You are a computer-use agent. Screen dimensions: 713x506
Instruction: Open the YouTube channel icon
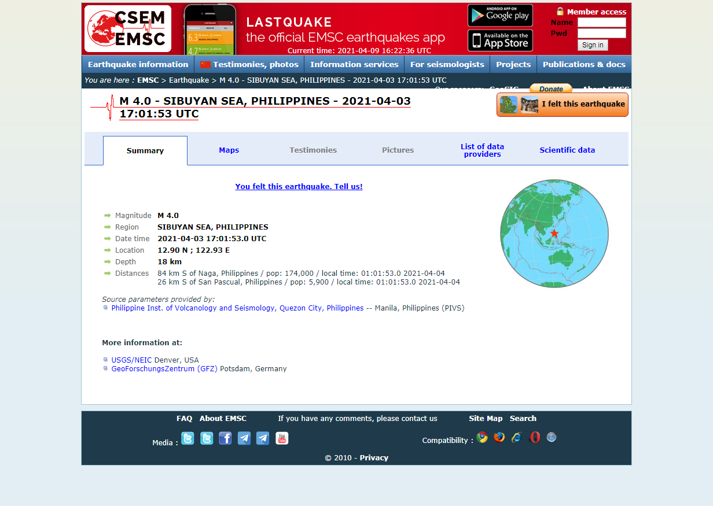click(282, 438)
